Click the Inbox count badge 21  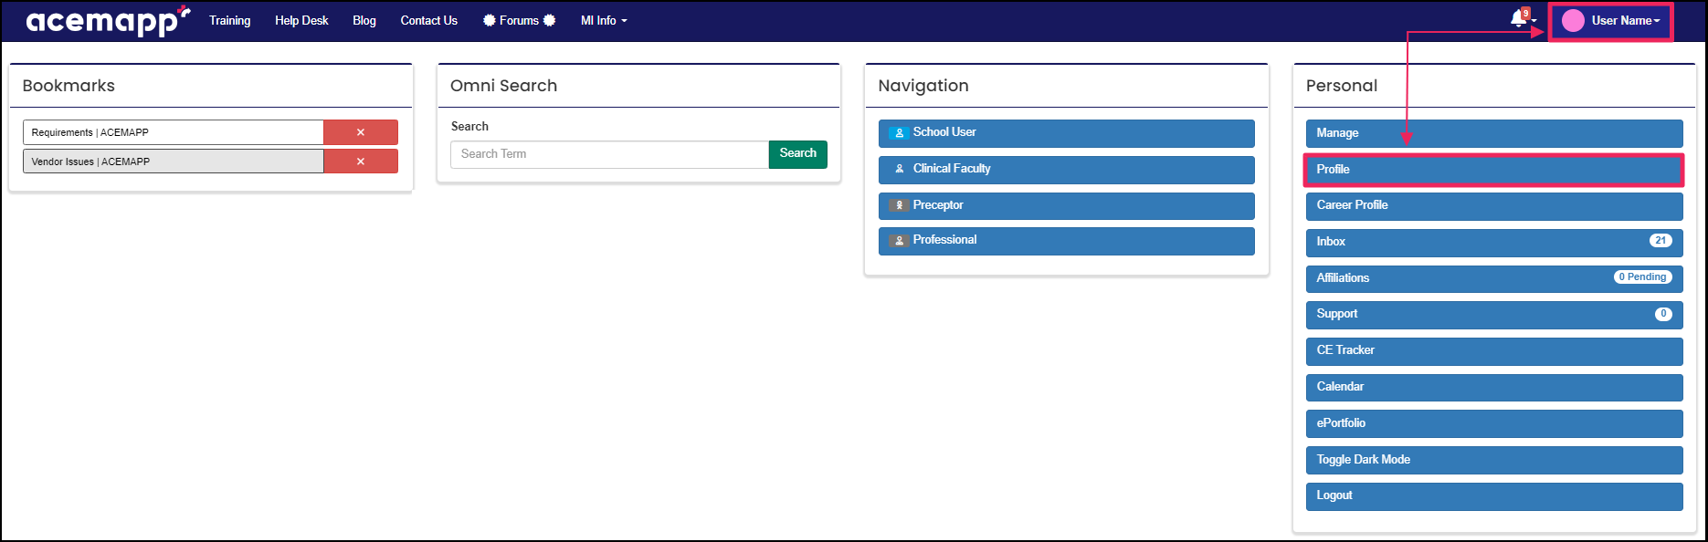[x=1661, y=241]
